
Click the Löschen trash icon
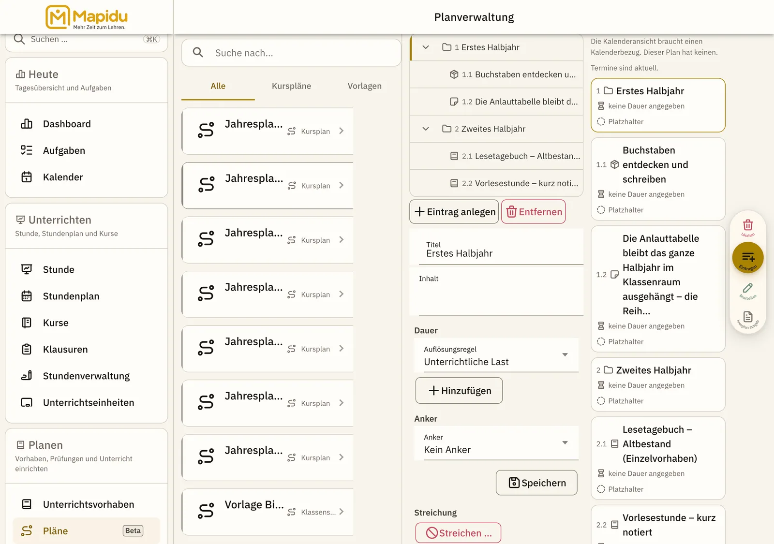[x=748, y=225]
